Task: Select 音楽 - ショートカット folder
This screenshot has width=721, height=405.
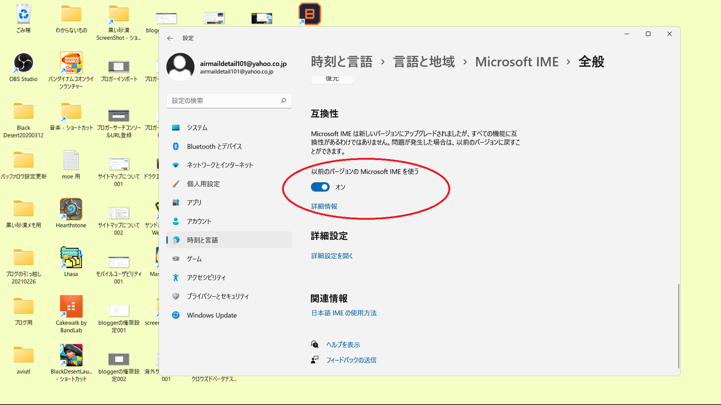Action: tap(71, 116)
